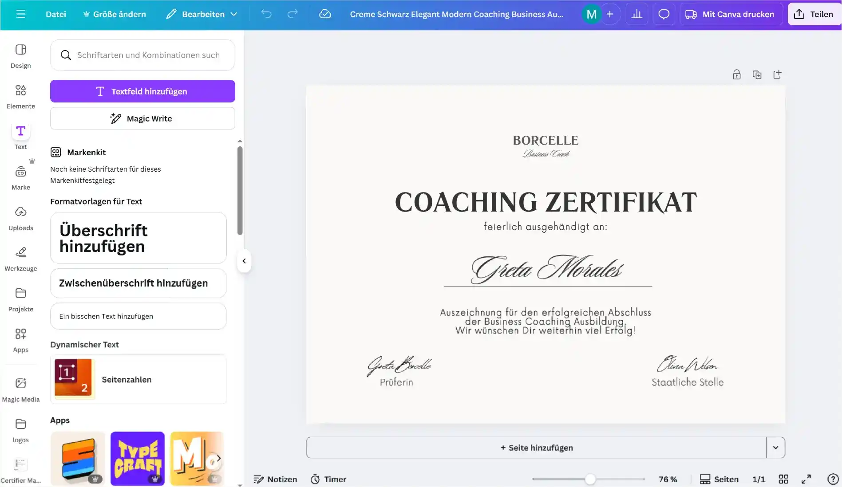Image resolution: width=842 pixels, height=487 pixels.
Task: Enter fullscreen presentation mode
Action: click(x=806, y=479)
